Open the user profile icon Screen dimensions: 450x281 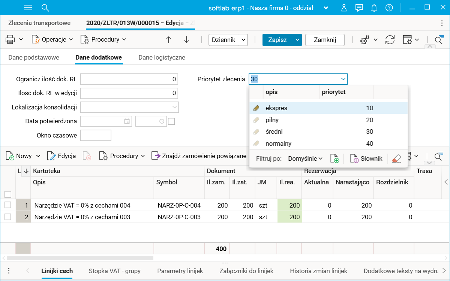344,7
